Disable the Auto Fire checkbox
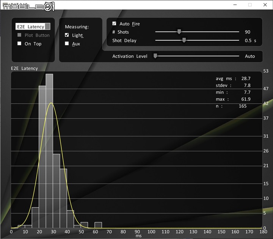273x239 pixels. (114, 24)
